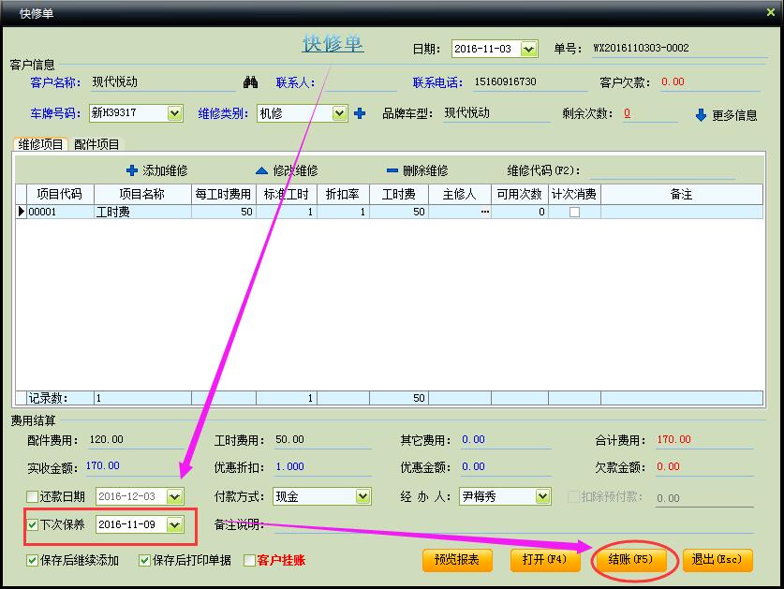Click the 快修单 title link

pyautogui.click(x=333, y=43)
